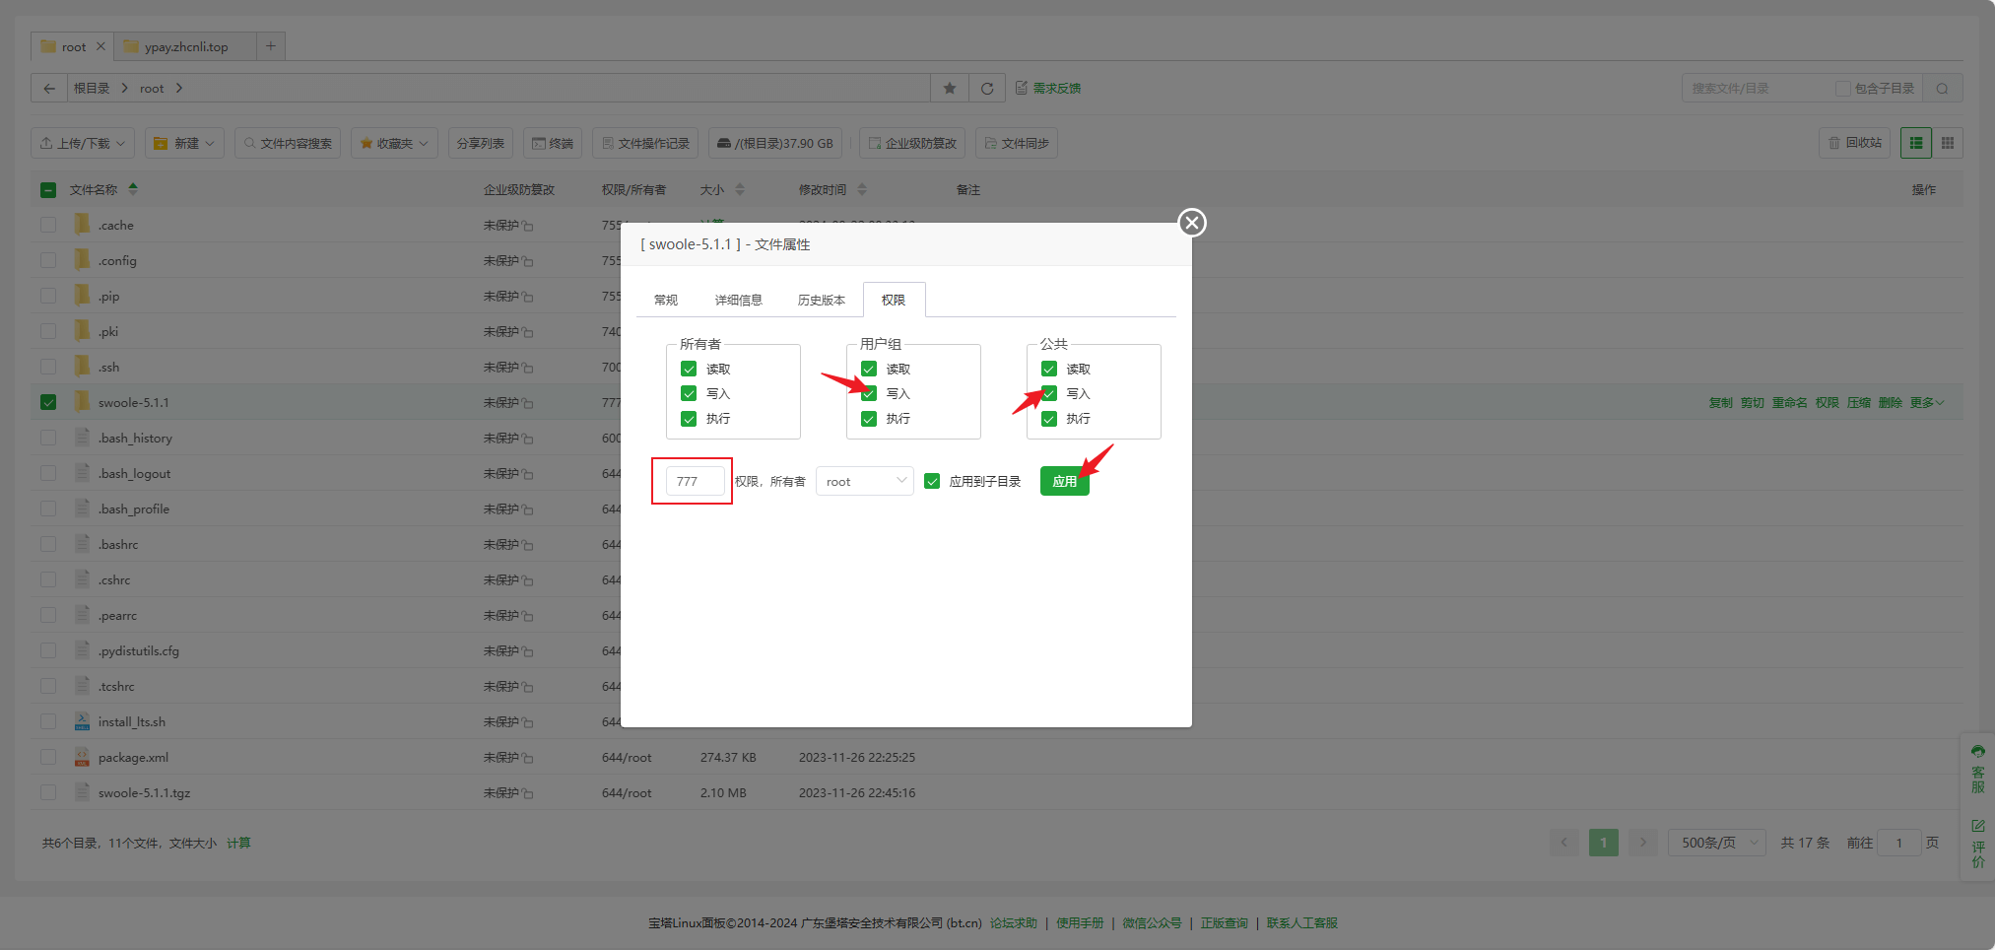Sort by modified time arrows

pyautogui.click(x=862, y=189)
